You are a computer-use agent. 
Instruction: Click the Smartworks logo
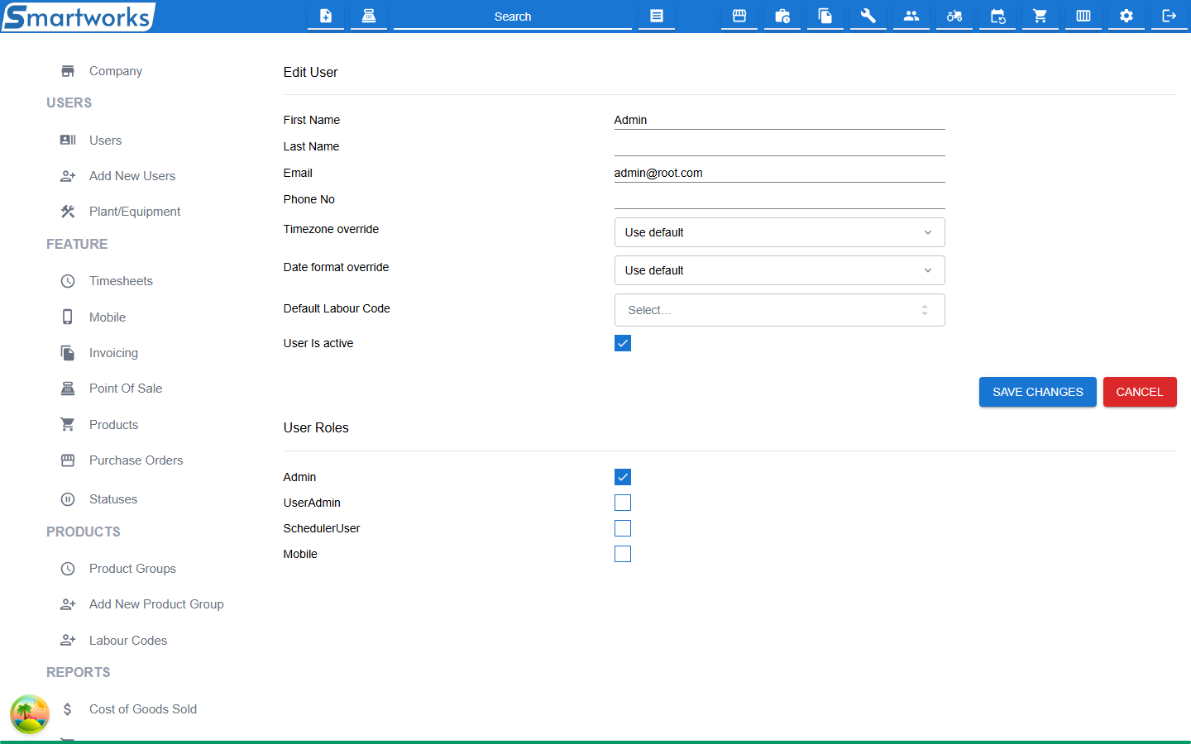click(x=78, y=17)
